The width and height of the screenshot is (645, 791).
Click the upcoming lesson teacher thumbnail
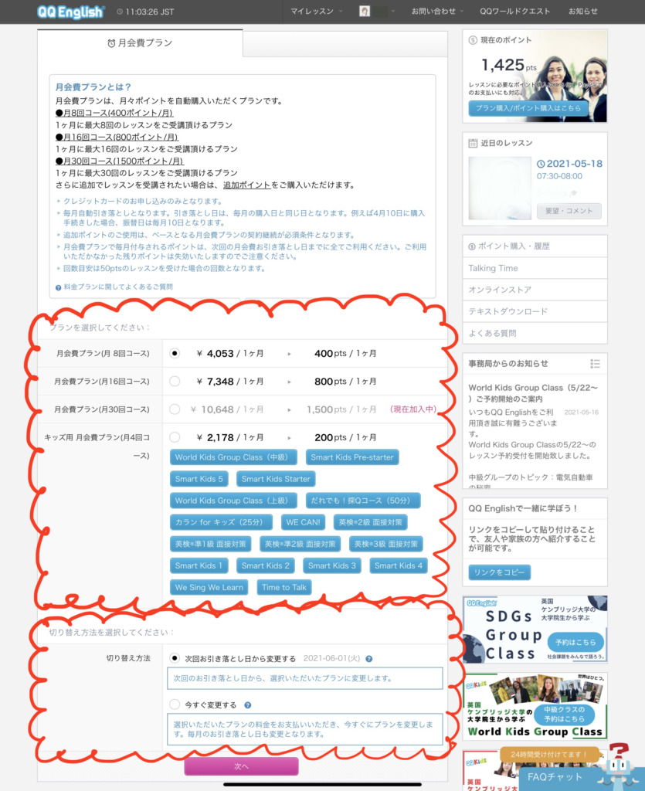pyautogui.click(x=500, y=188)
